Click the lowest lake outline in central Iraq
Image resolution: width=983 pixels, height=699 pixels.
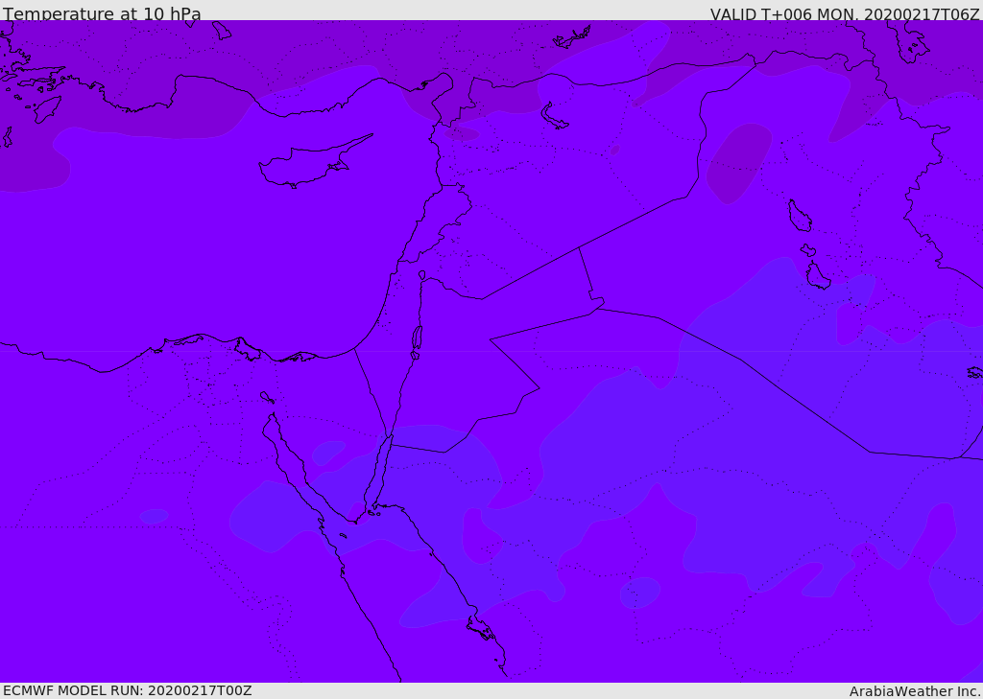[817, 277]
